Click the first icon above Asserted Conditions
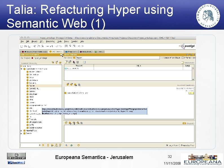This screenshot has height=168, width=224. click(68, 84)
